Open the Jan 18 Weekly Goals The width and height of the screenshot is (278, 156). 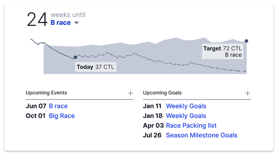(186, 116)
